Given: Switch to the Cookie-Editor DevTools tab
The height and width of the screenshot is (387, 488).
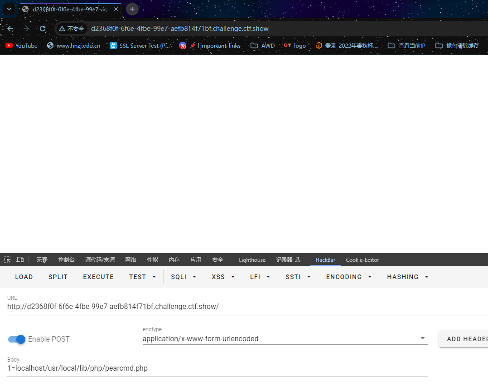Looking at the screenshot, I should click(x=362, y=260).
